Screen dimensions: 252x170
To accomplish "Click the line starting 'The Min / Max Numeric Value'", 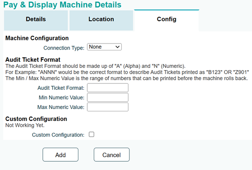I will (x=127, y=78).
